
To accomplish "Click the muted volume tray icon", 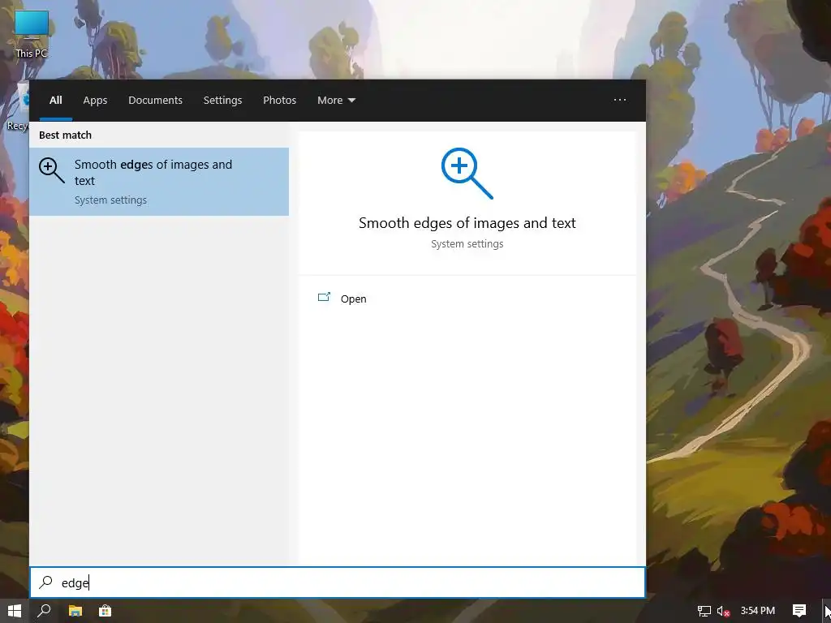I will coord(723,612).
